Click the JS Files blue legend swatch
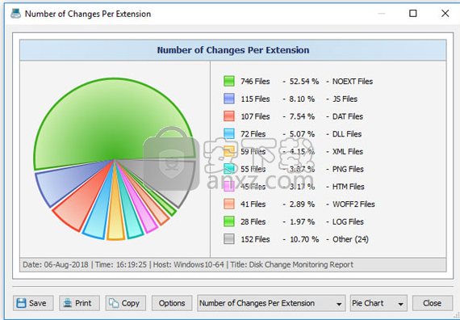Screen dimensions: 460x320 pyautogui.click(x=229, y=99)
